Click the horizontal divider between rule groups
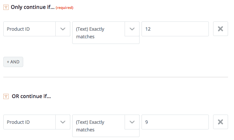 click(116, 77)
